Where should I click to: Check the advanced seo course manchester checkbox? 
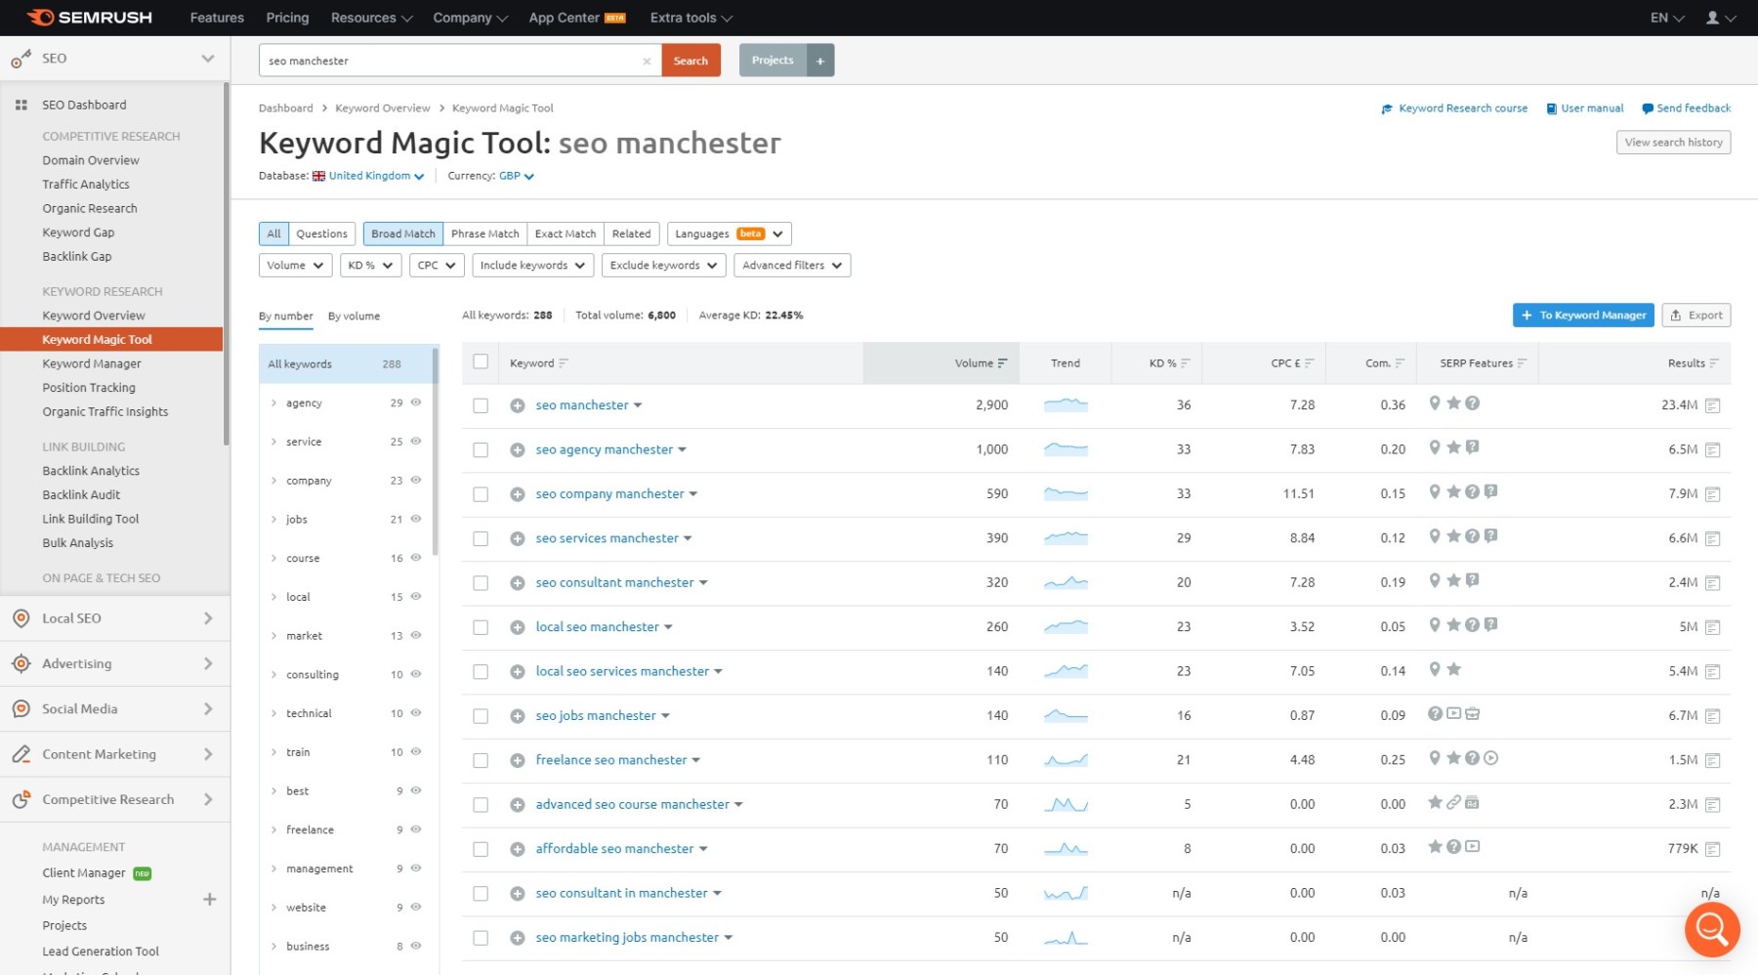tap(481, 805)
